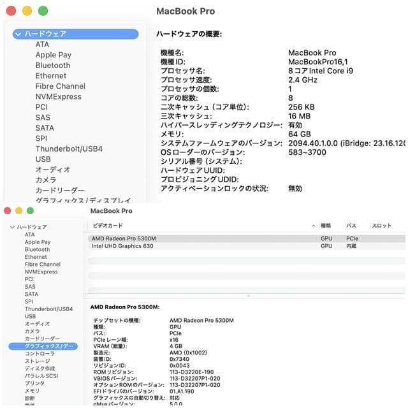
Task: Click the pane split divider handle dot
Action: (249, 296)
